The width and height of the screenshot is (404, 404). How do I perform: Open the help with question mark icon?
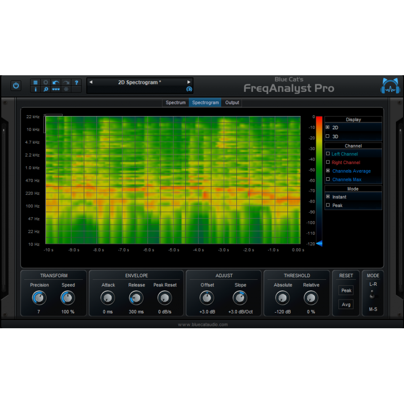coord(77,82)
